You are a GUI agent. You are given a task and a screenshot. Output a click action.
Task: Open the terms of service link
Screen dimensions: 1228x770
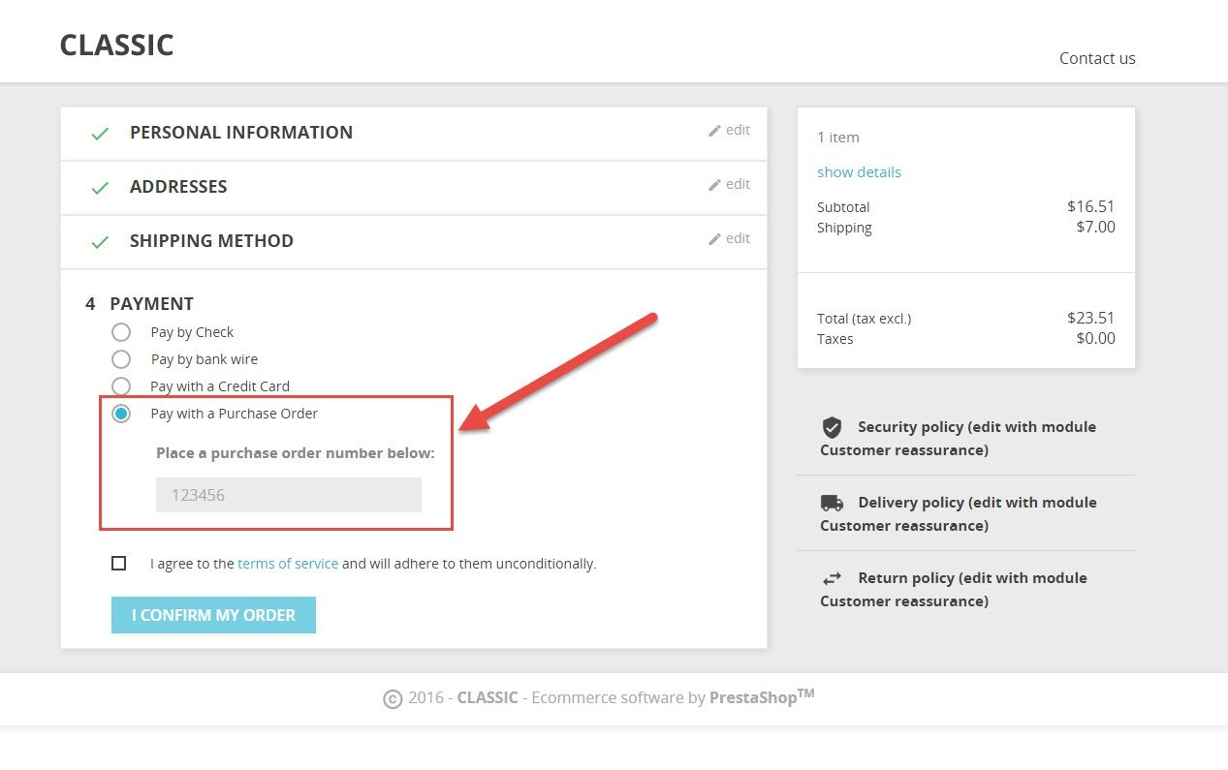288,564
